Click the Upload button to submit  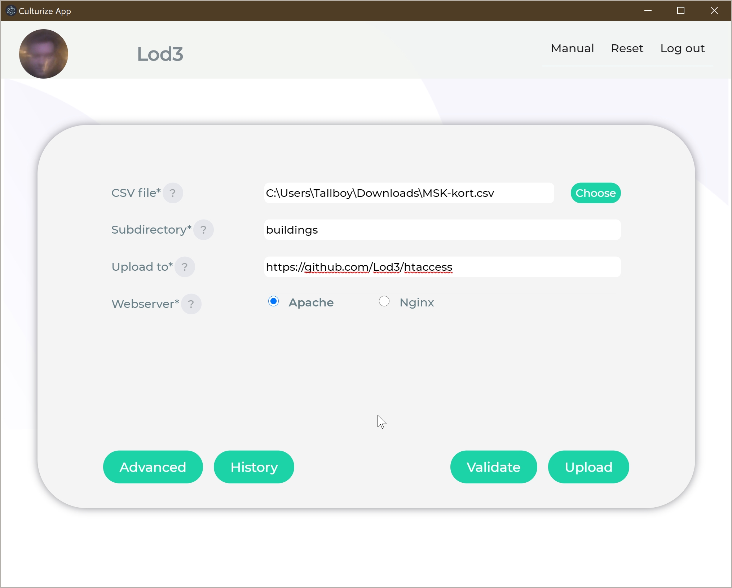pos(588,467)
